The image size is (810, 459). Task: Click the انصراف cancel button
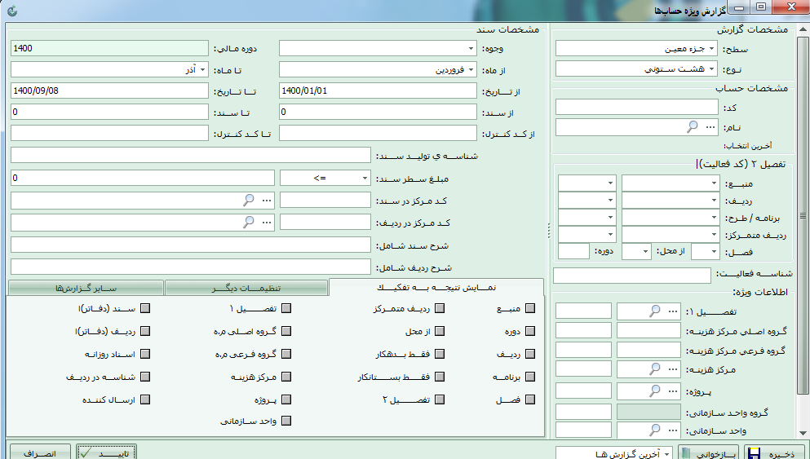(x=40, y=452)
